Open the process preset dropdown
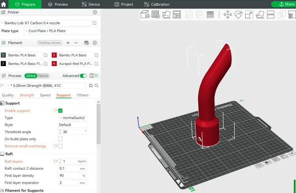This screenshot has width=296, height=193. tap(45, 85)
